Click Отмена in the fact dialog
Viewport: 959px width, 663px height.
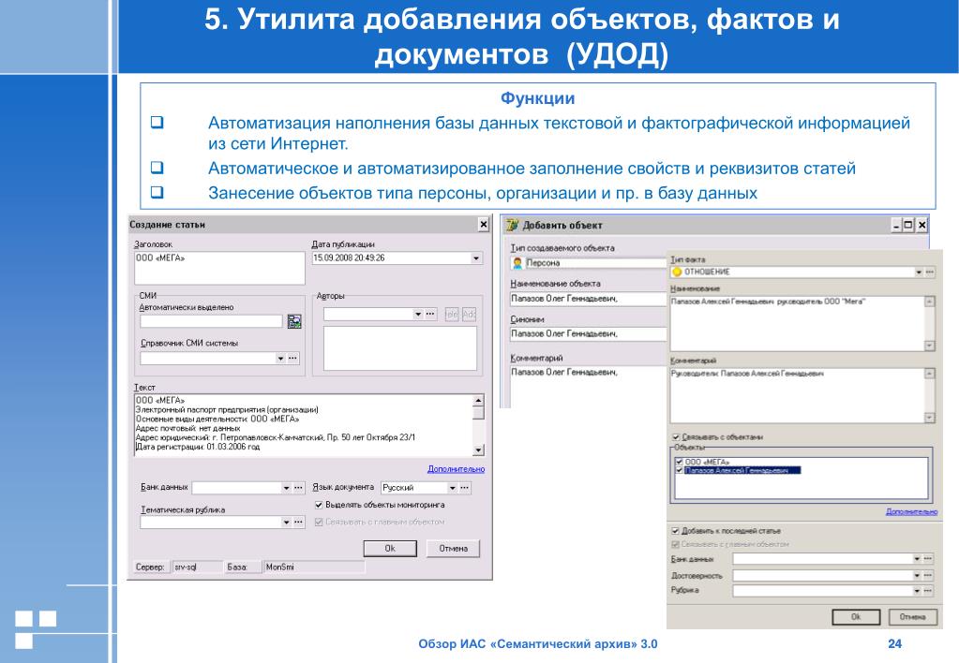(x=912, y=616)
